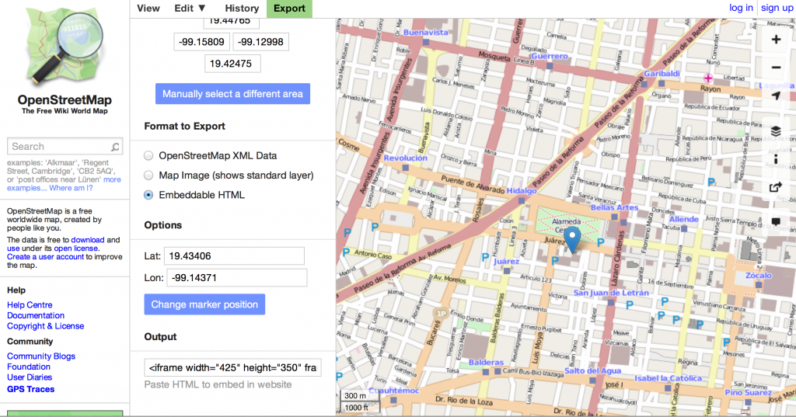Screen dimensions: 796x417
Task: Click the more examples link
Action: [112, 179]
